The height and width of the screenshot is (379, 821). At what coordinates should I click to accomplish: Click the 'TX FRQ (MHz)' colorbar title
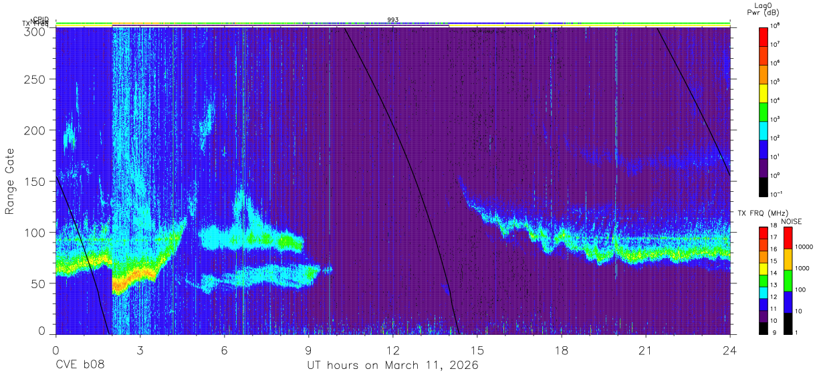[761, 213]
